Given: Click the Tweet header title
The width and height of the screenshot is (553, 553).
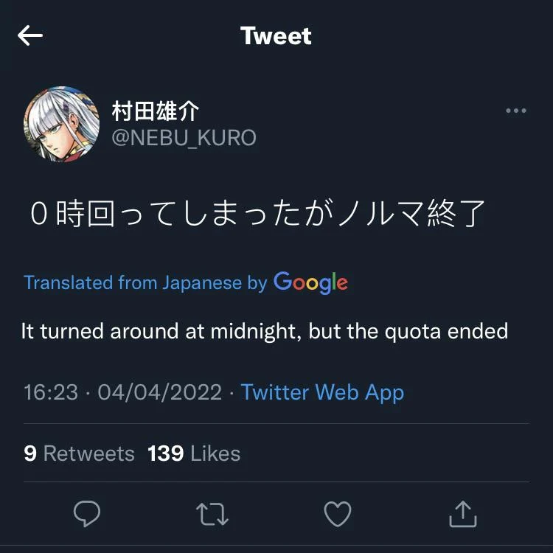Looking at the screenshot, I should 276,36.
